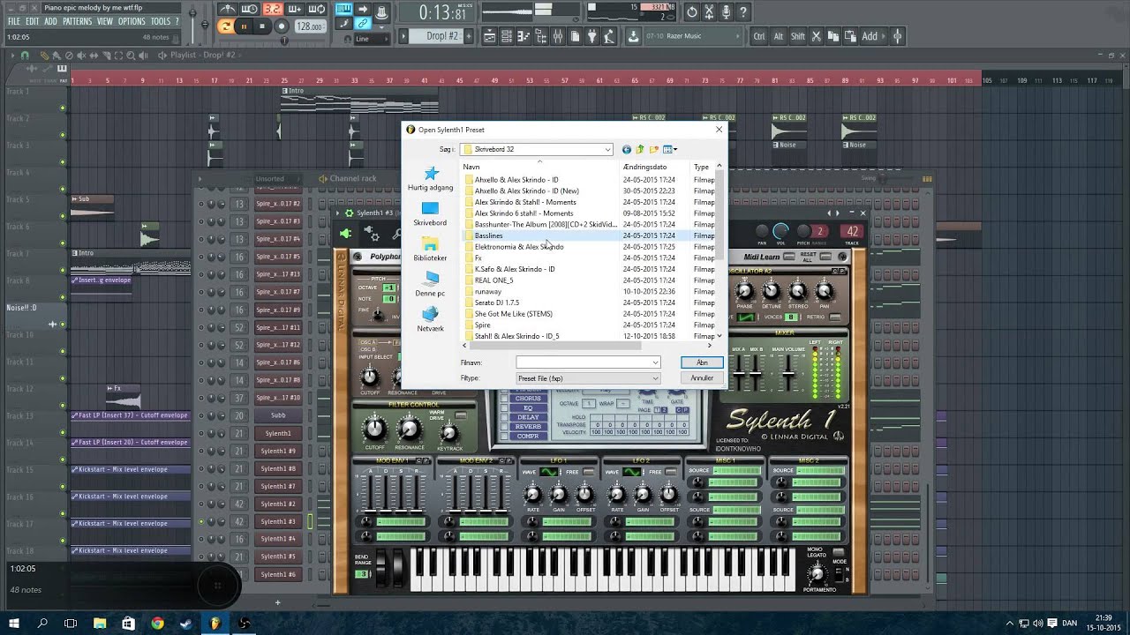Click the help question mark icon

click(x=743, y=11)
